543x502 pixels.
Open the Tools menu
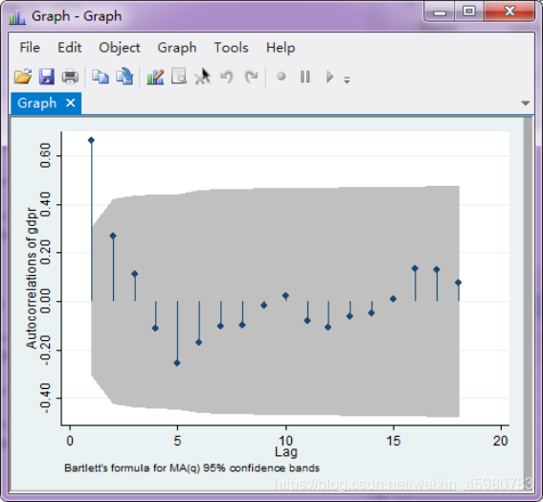tap(231, 48)
